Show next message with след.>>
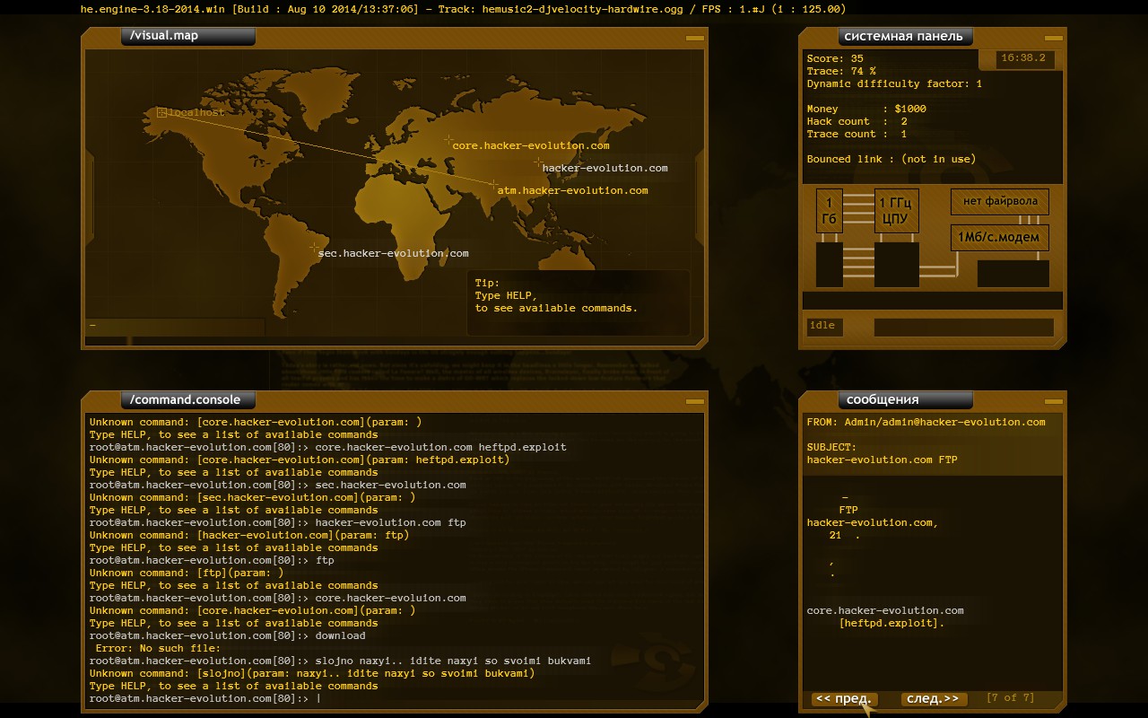The height and width of the screenshot is (718, 1148). 933,699
